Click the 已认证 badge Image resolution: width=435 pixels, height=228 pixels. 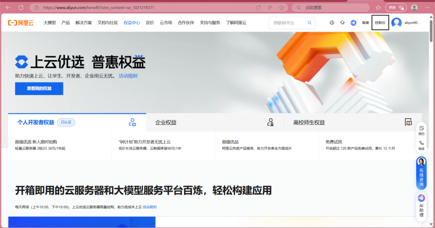click(x=66, y=122)
